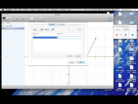Open the Add... dropdown in points dialog
This screenshot has height=104, width=138.
click(x=38, y=29)
